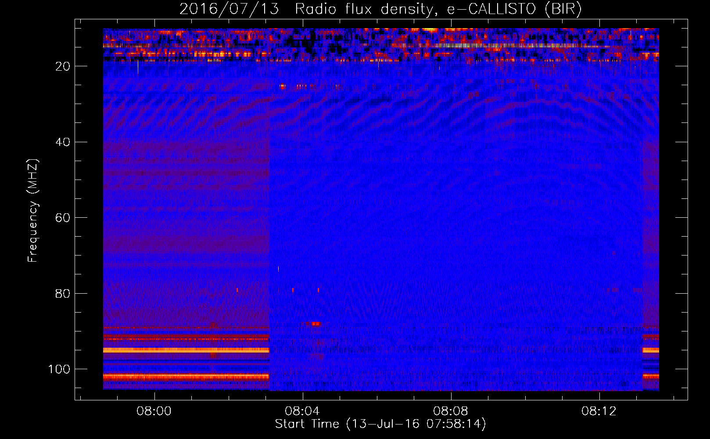
Task: Click the 08:00 time tick label
Action: 154,411
